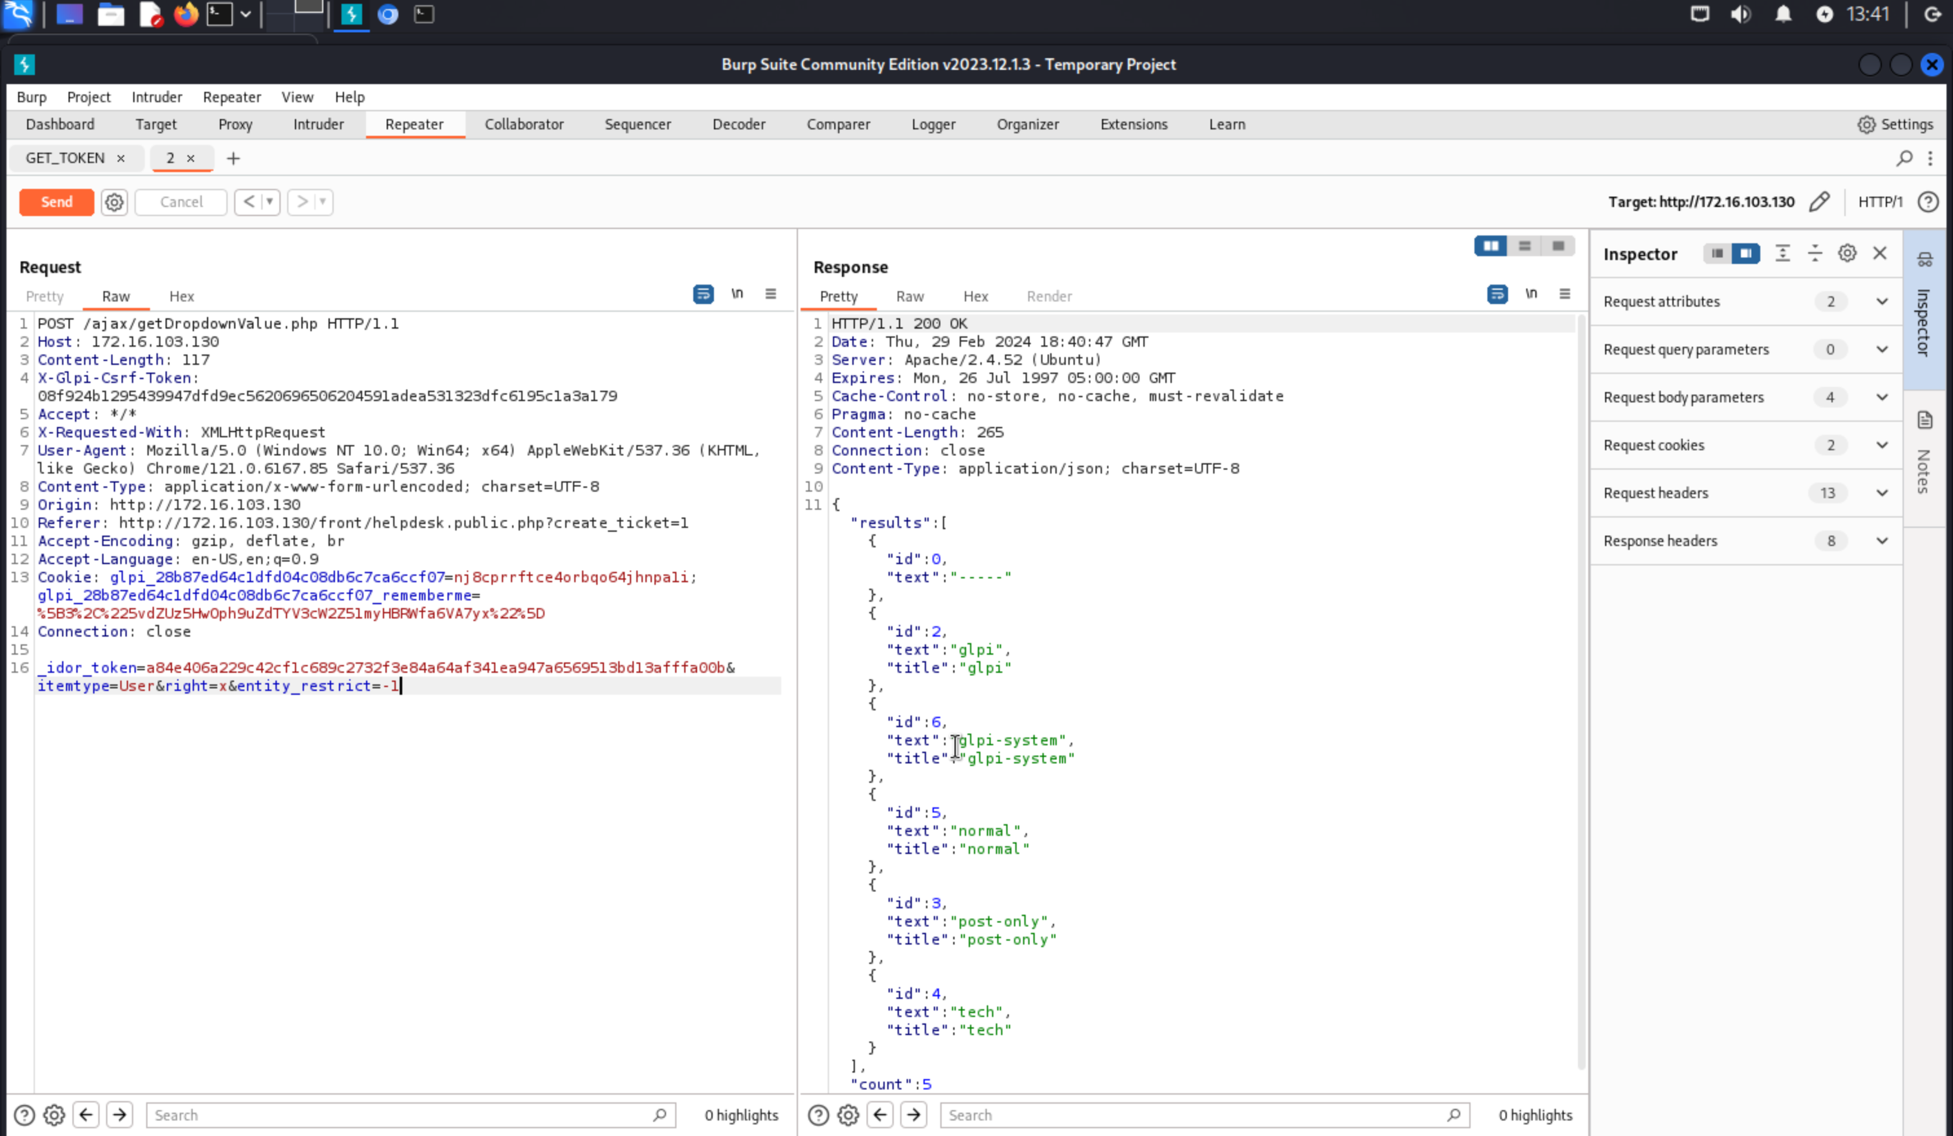The image size is (1953, 1136).
Task: Toggle line wrap in Request pane
Action: click(703, 294)
